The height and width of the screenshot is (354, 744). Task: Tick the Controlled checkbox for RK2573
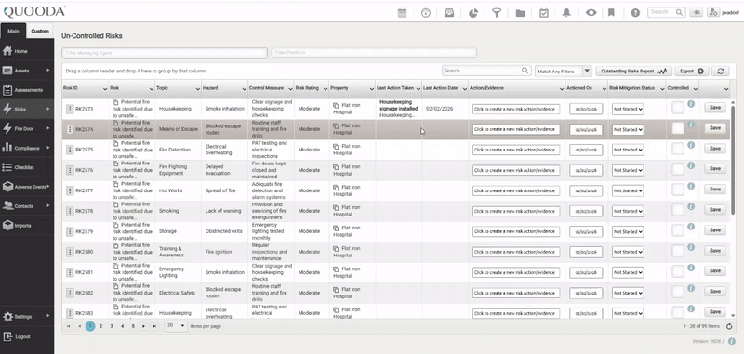(x=678, y=108)
